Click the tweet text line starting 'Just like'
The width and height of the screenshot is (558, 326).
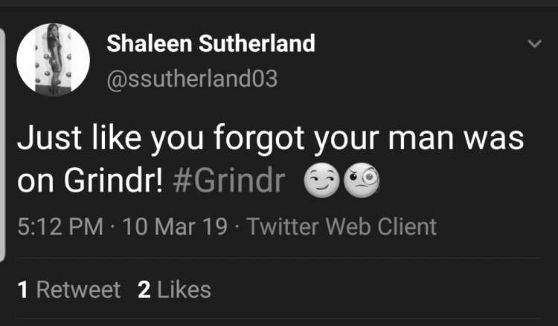click(271, 139)
